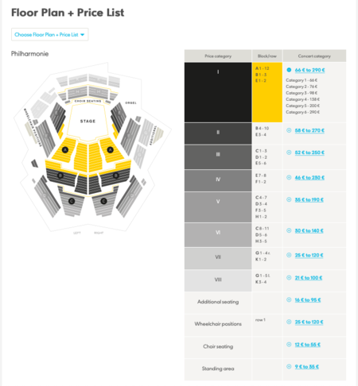Click the price category V row cell
This screenshot has width=358, height=386.
218,207
